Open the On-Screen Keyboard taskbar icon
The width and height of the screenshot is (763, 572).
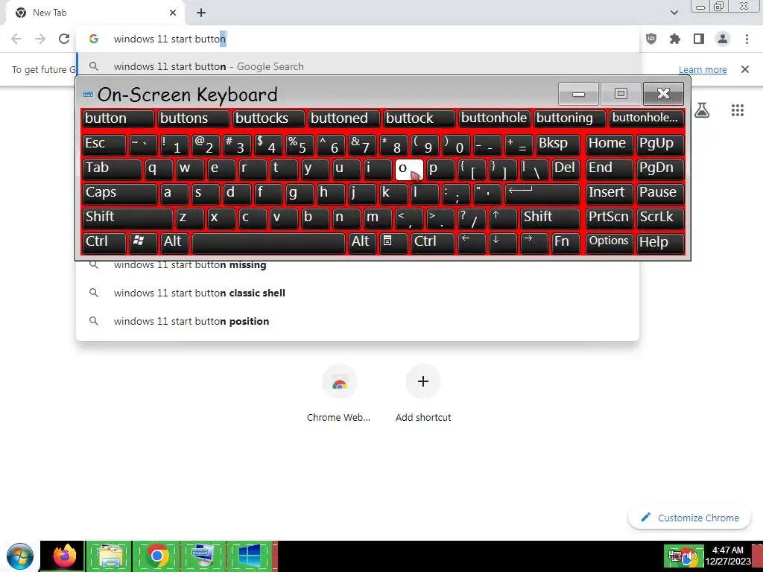203,556
